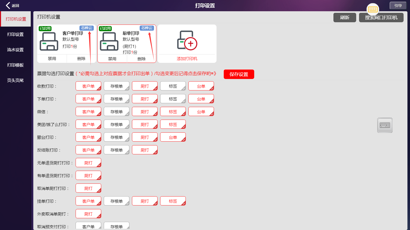
Task: Toggle 标签 for 收款打印
Action: point(173,86)
